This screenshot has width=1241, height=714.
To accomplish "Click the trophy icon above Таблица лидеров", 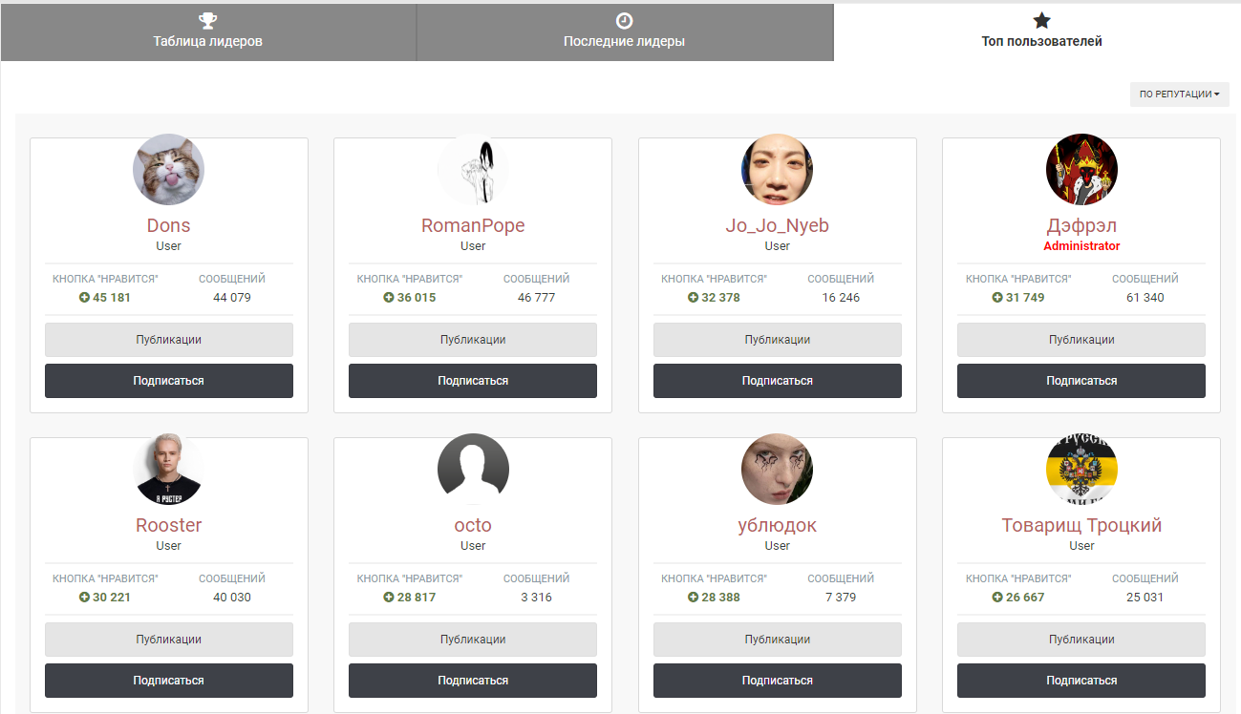I will [208, 21].
